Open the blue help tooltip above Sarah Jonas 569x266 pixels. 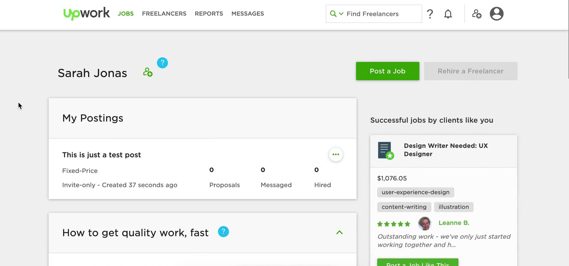coord(162,63)
